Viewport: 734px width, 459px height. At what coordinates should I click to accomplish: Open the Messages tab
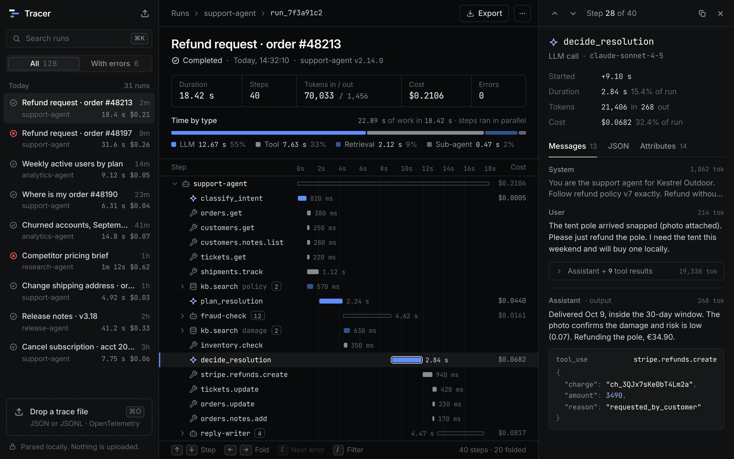click(x=573, y=146)
